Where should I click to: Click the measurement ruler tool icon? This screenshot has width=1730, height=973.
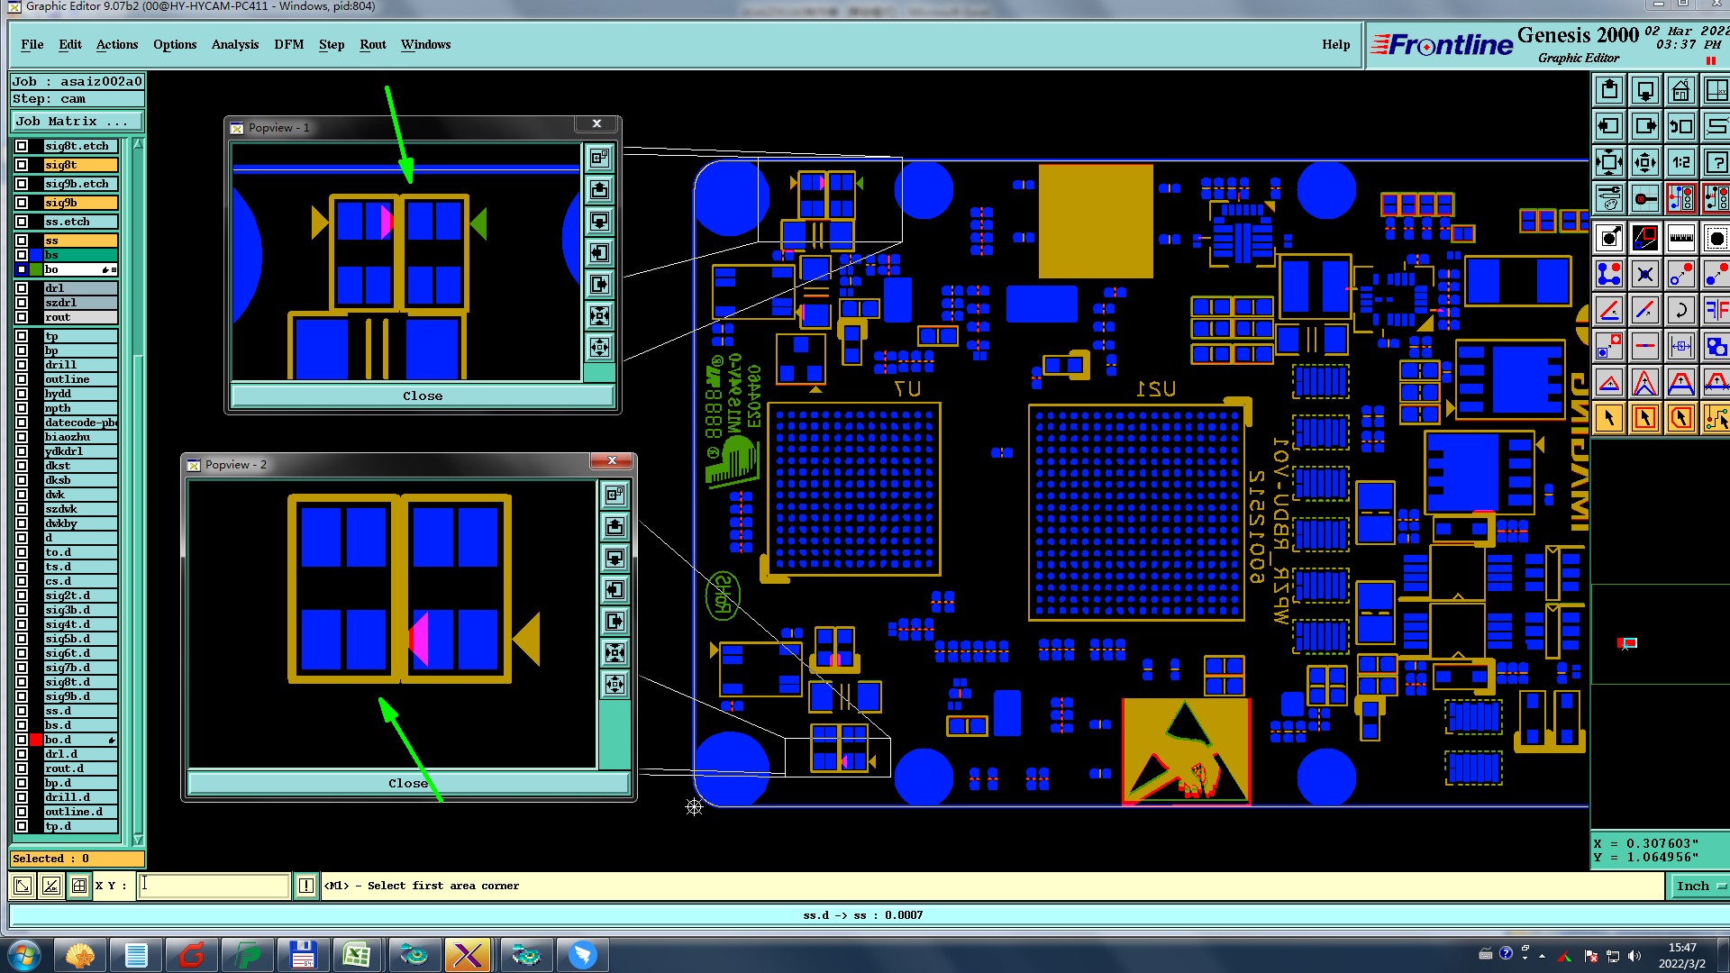(1680, 238)
